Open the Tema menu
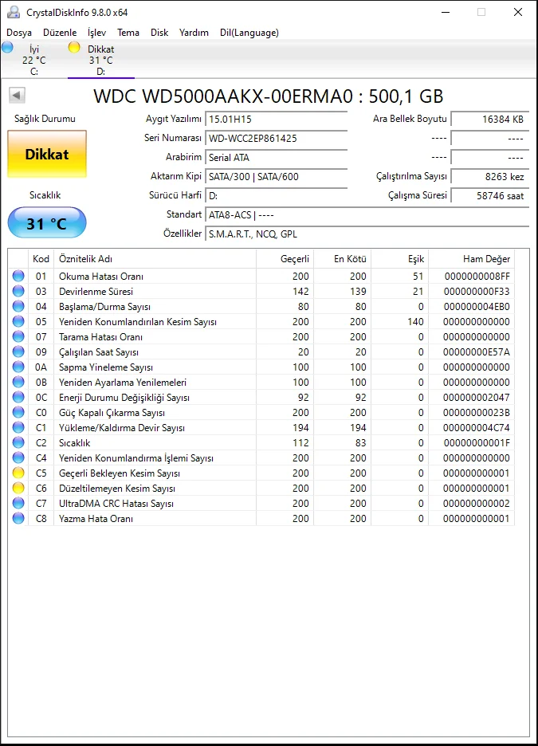538x746 pixels. [x=128, y=33]
